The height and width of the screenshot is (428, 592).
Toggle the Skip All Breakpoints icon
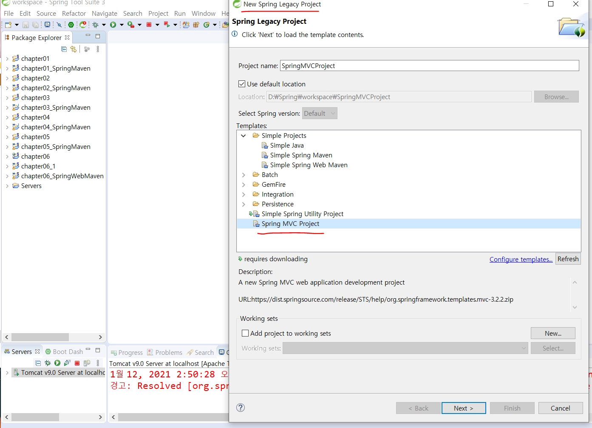pyautogui.click(x=59, y=25)
